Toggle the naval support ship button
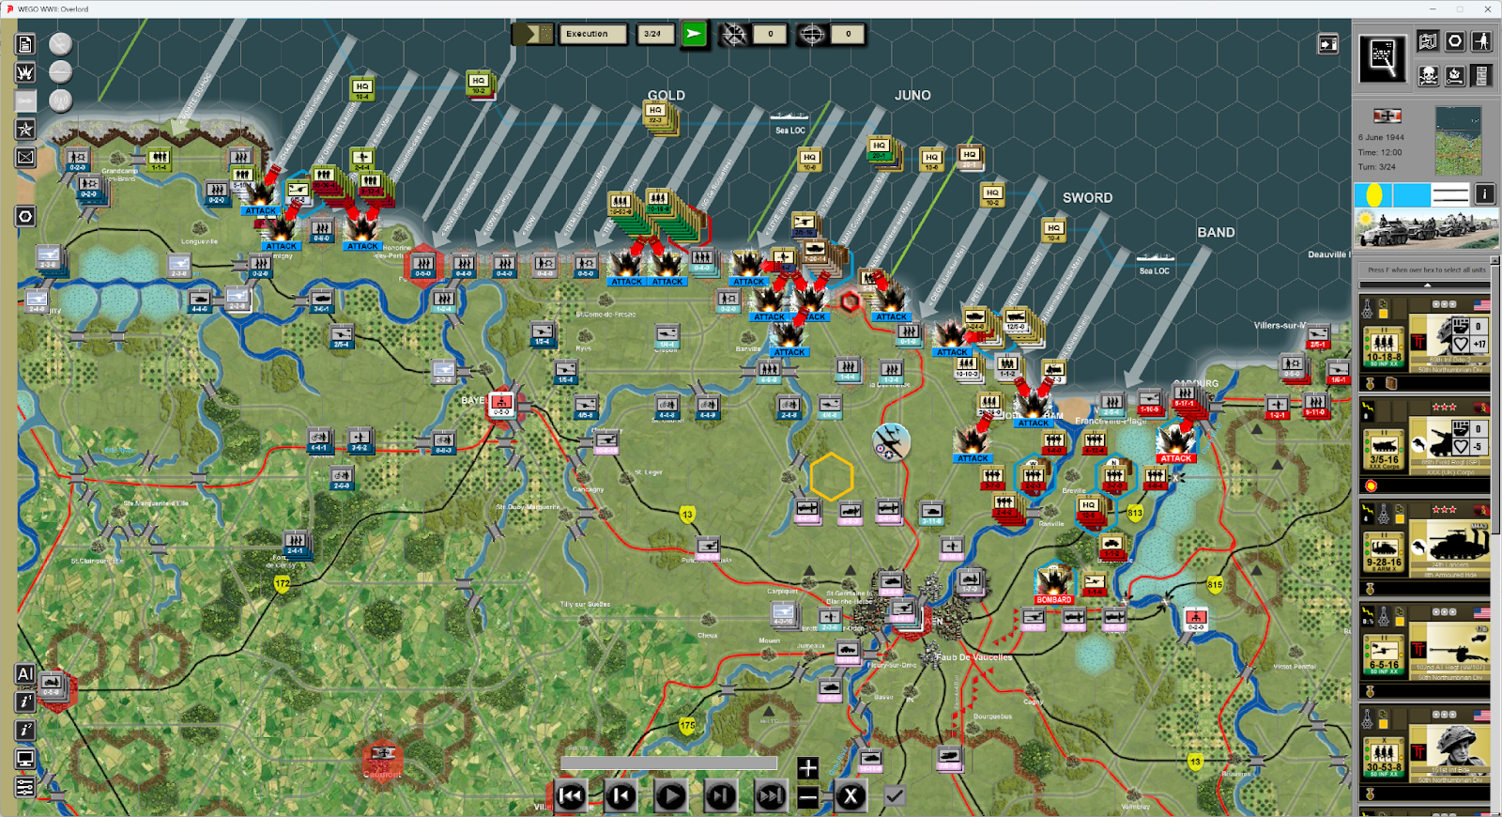Image resolution: width=1502 pixels, height=817 pixels. 60,72
